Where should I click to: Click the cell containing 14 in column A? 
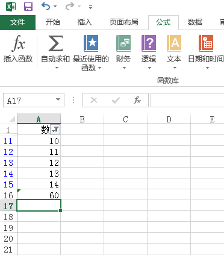pos(39,184)
